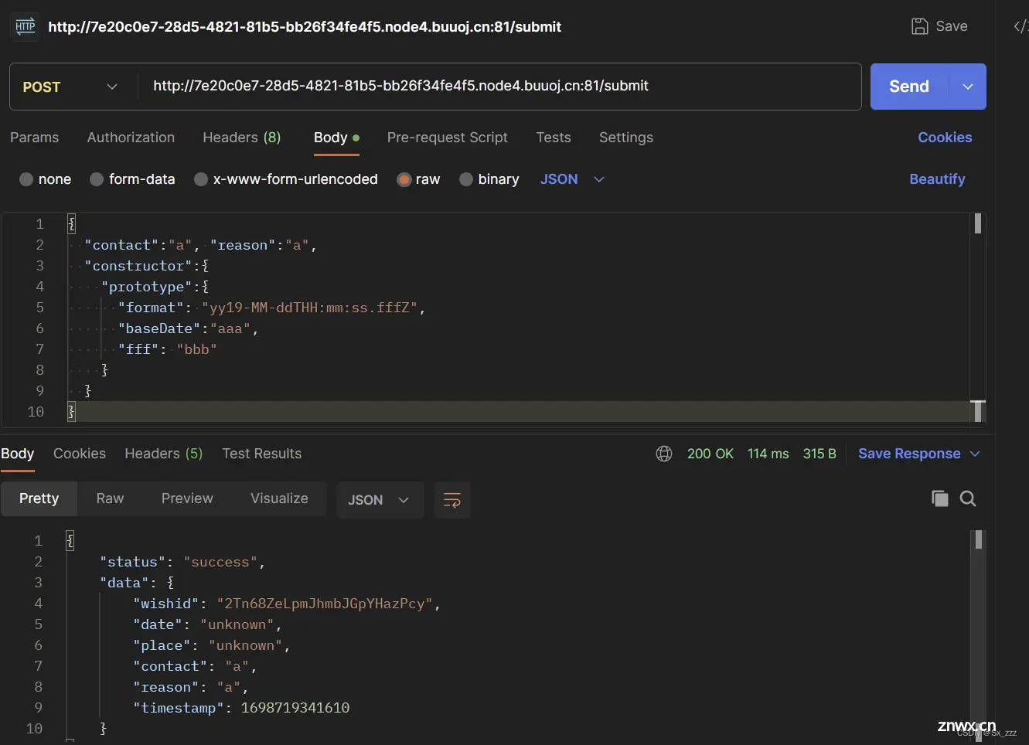The height and width of the screenshot is (745, 1029).
Task: Click the "prototype" key line
Action: tap(155, 287)
